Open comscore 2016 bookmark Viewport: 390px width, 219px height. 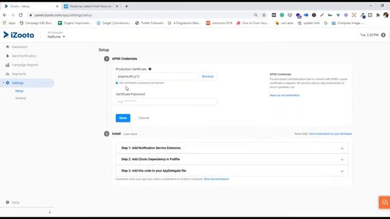(x=219, y=23)
